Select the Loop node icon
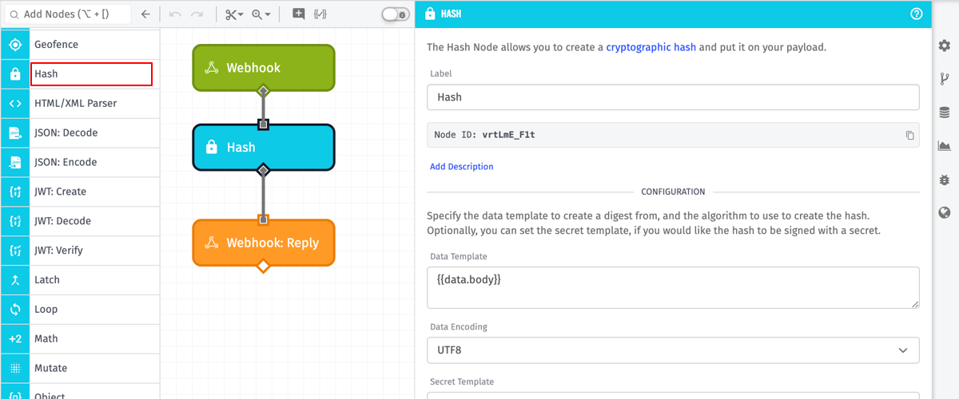The width and height of the screenshot is (959, 399). [15, 310]
